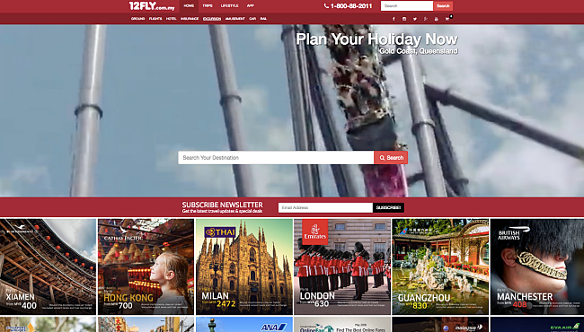This screenshot has height=332, width=584.
Task: Click the 12FLY.com.my logo
Action: click(x=152, y=6)
